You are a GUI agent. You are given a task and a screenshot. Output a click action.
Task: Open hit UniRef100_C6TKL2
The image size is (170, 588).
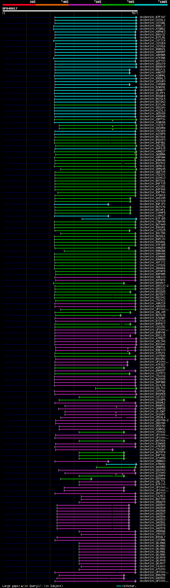tap(152, 20)
